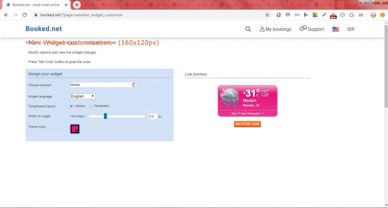Bookmark this page with the star icon
This screenshot has height=208, width=388.
[267, 15]
